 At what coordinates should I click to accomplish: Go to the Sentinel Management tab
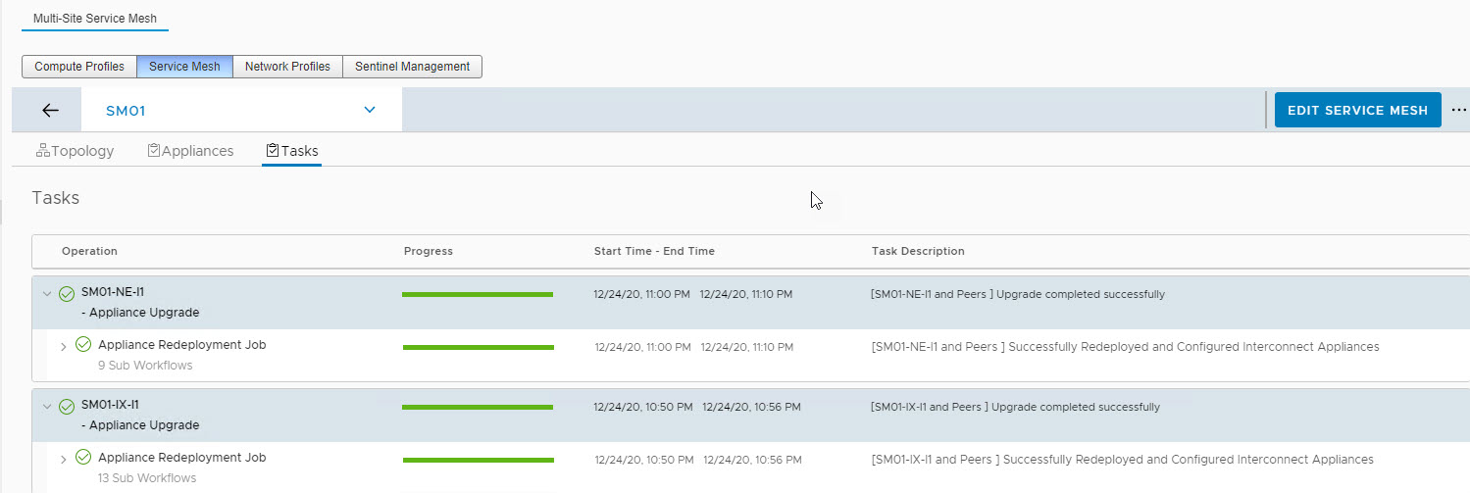coord(412,67)
